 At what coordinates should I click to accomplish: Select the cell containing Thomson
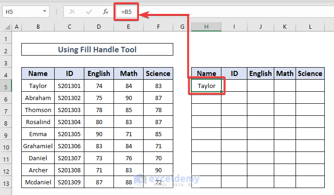point(38,110)
